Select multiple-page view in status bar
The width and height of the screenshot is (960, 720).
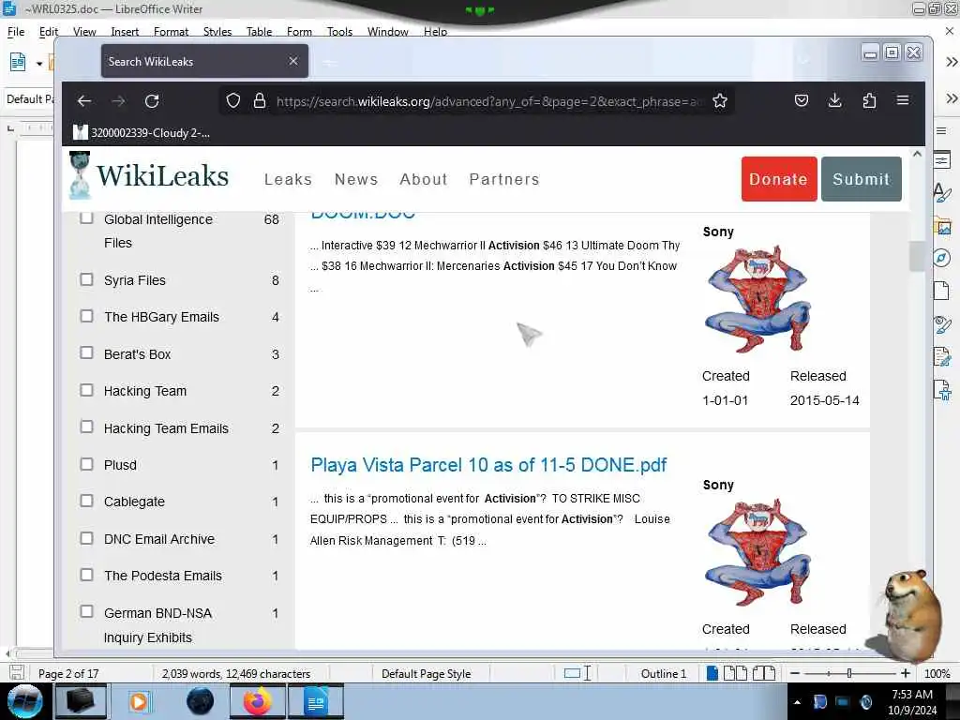735,673
